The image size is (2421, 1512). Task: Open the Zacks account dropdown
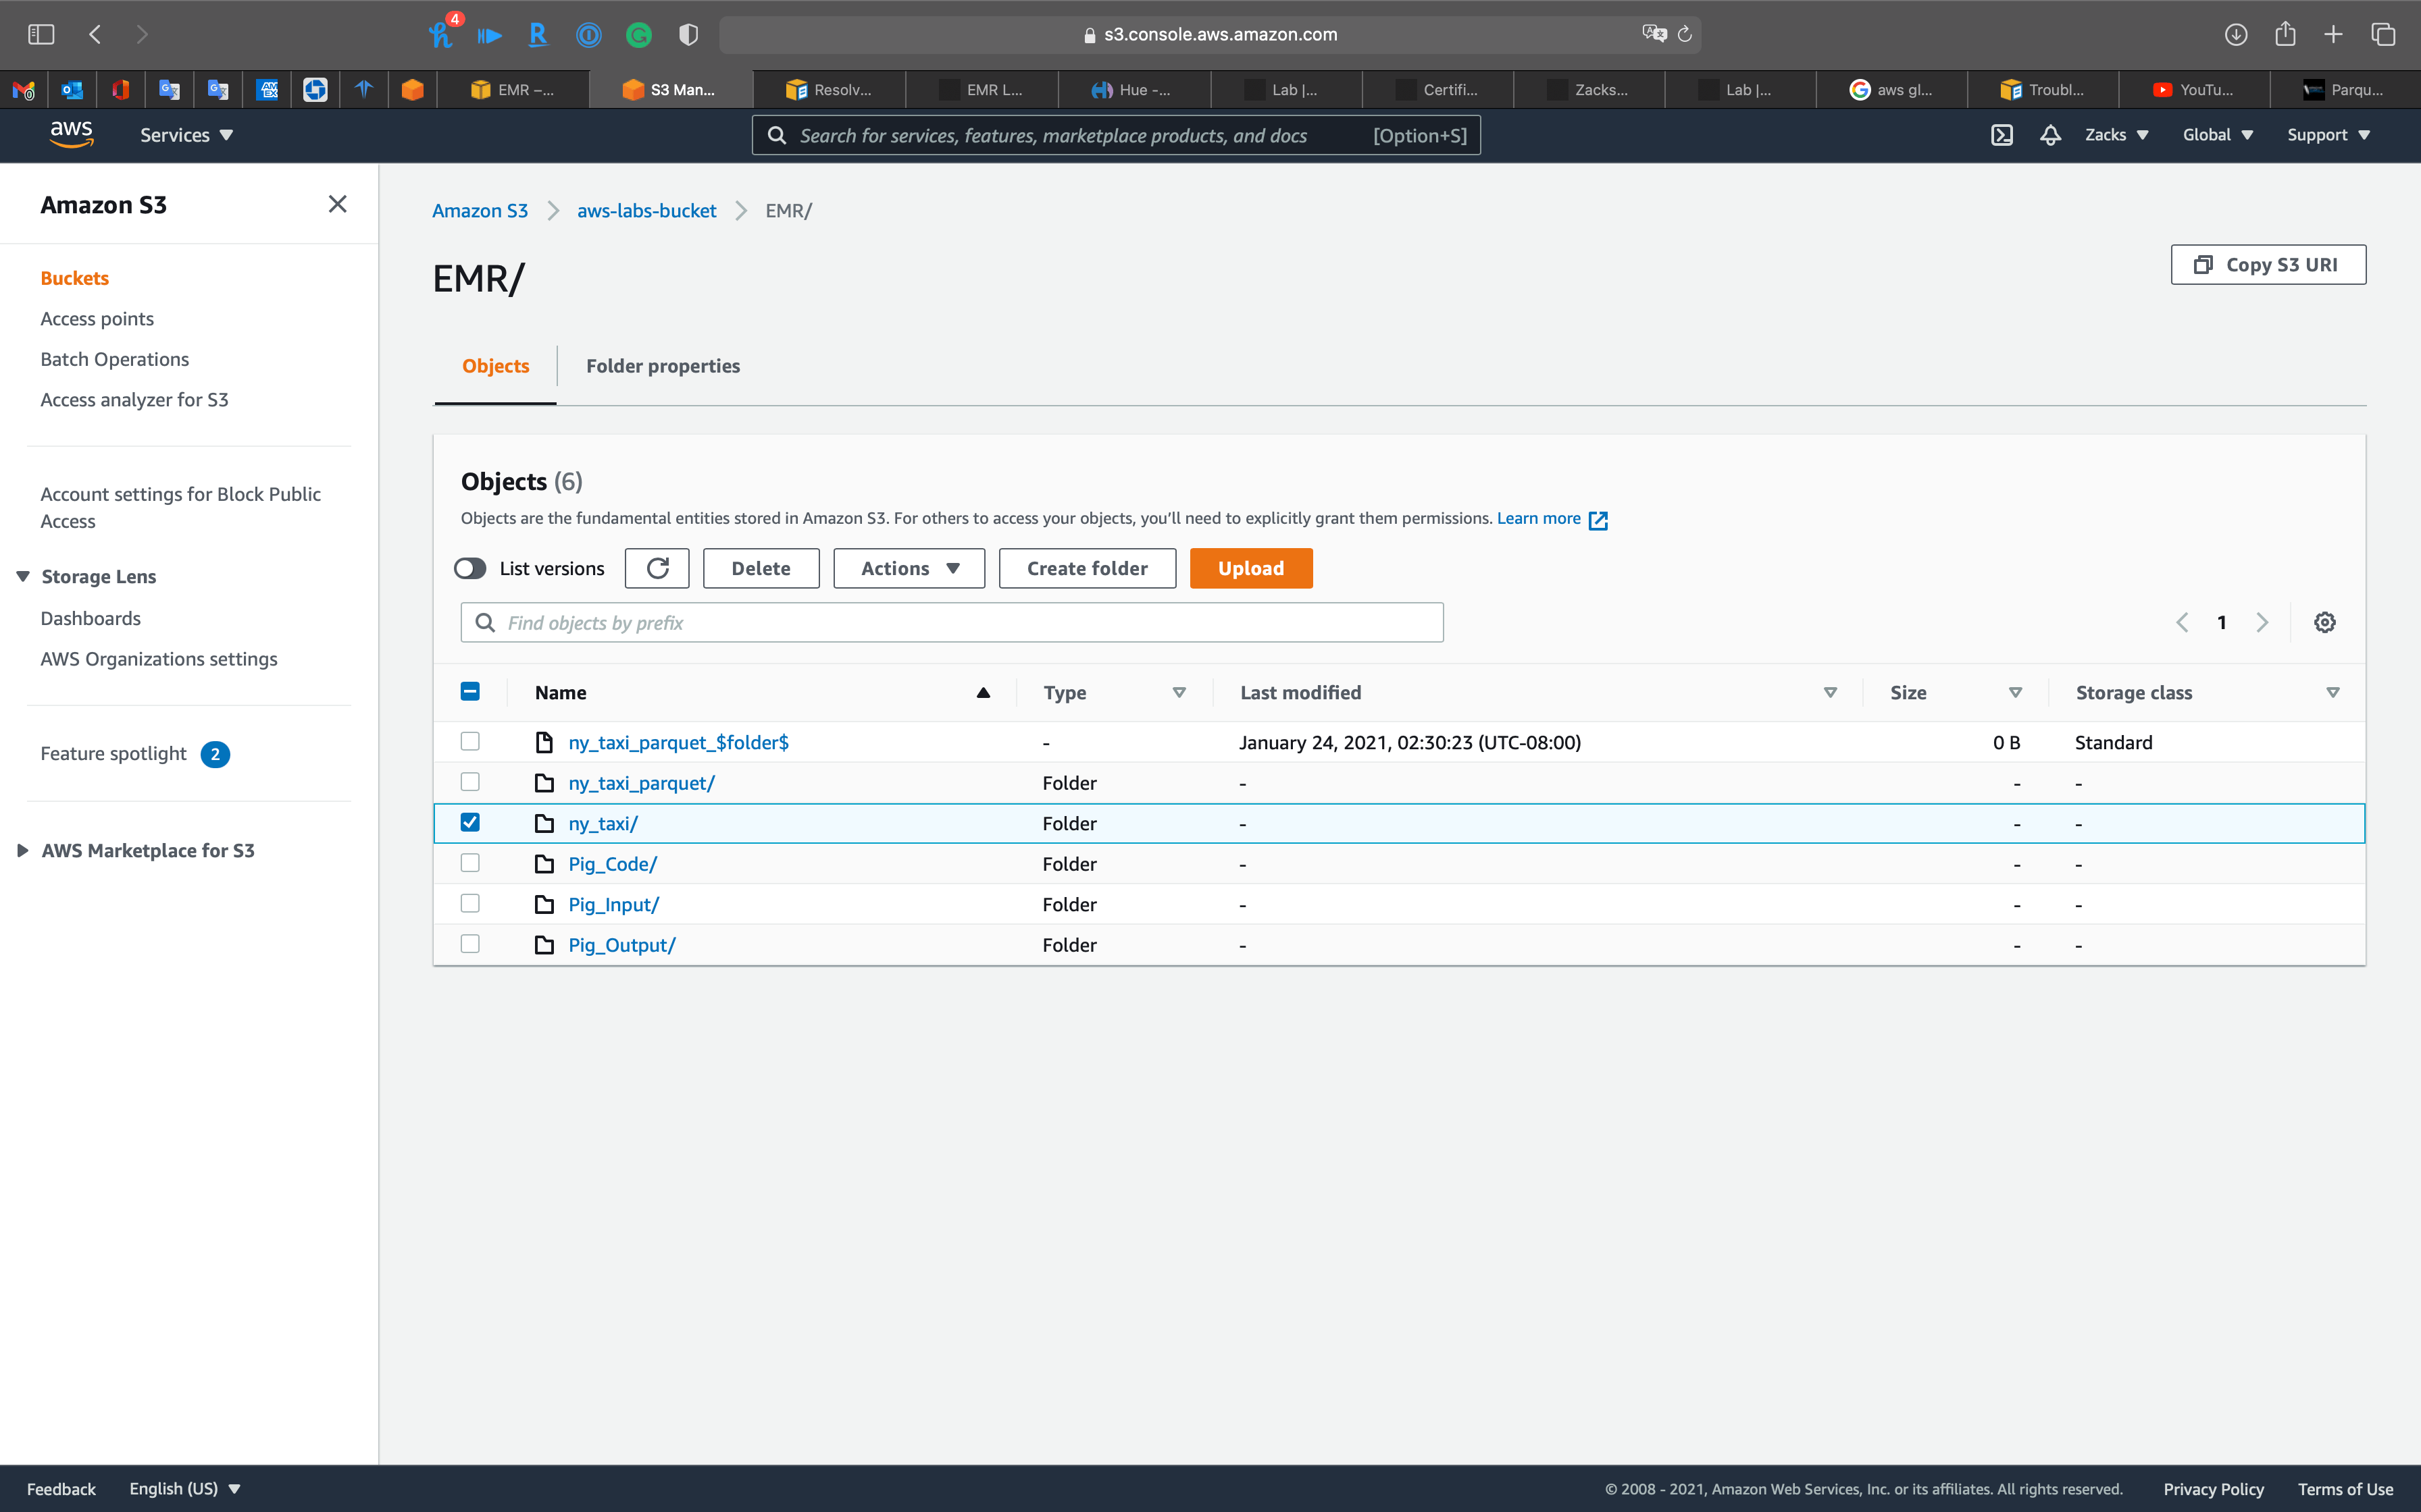[x=2116, y=135]
